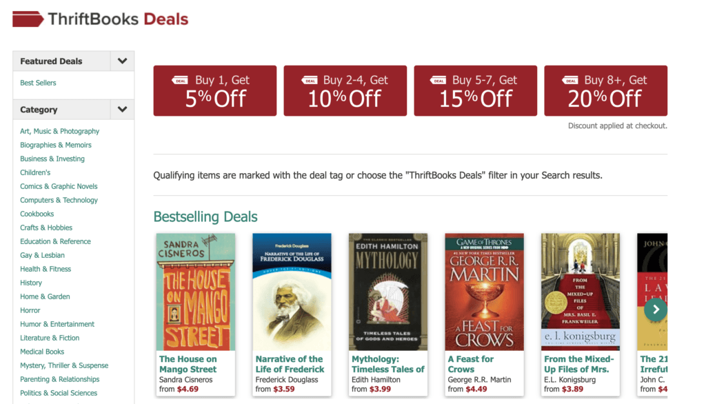The image size is (706, 404).
Task: Click the deal tag icon on the 15% Off banner
Action: coord(437,80)
